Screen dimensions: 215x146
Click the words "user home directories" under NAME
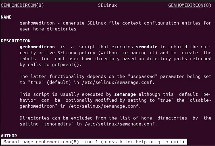(48, 29)
